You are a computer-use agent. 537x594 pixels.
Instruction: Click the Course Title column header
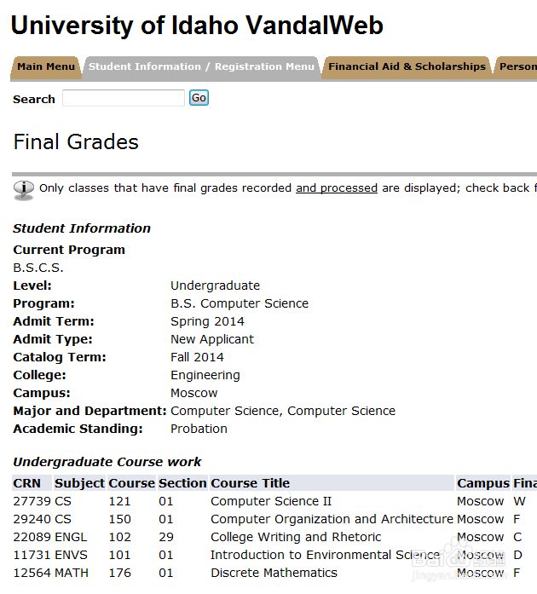tap(332, 483)
